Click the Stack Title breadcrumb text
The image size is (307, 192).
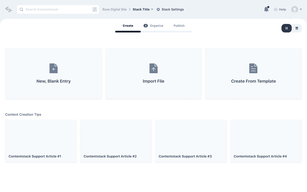pos(141,9)
